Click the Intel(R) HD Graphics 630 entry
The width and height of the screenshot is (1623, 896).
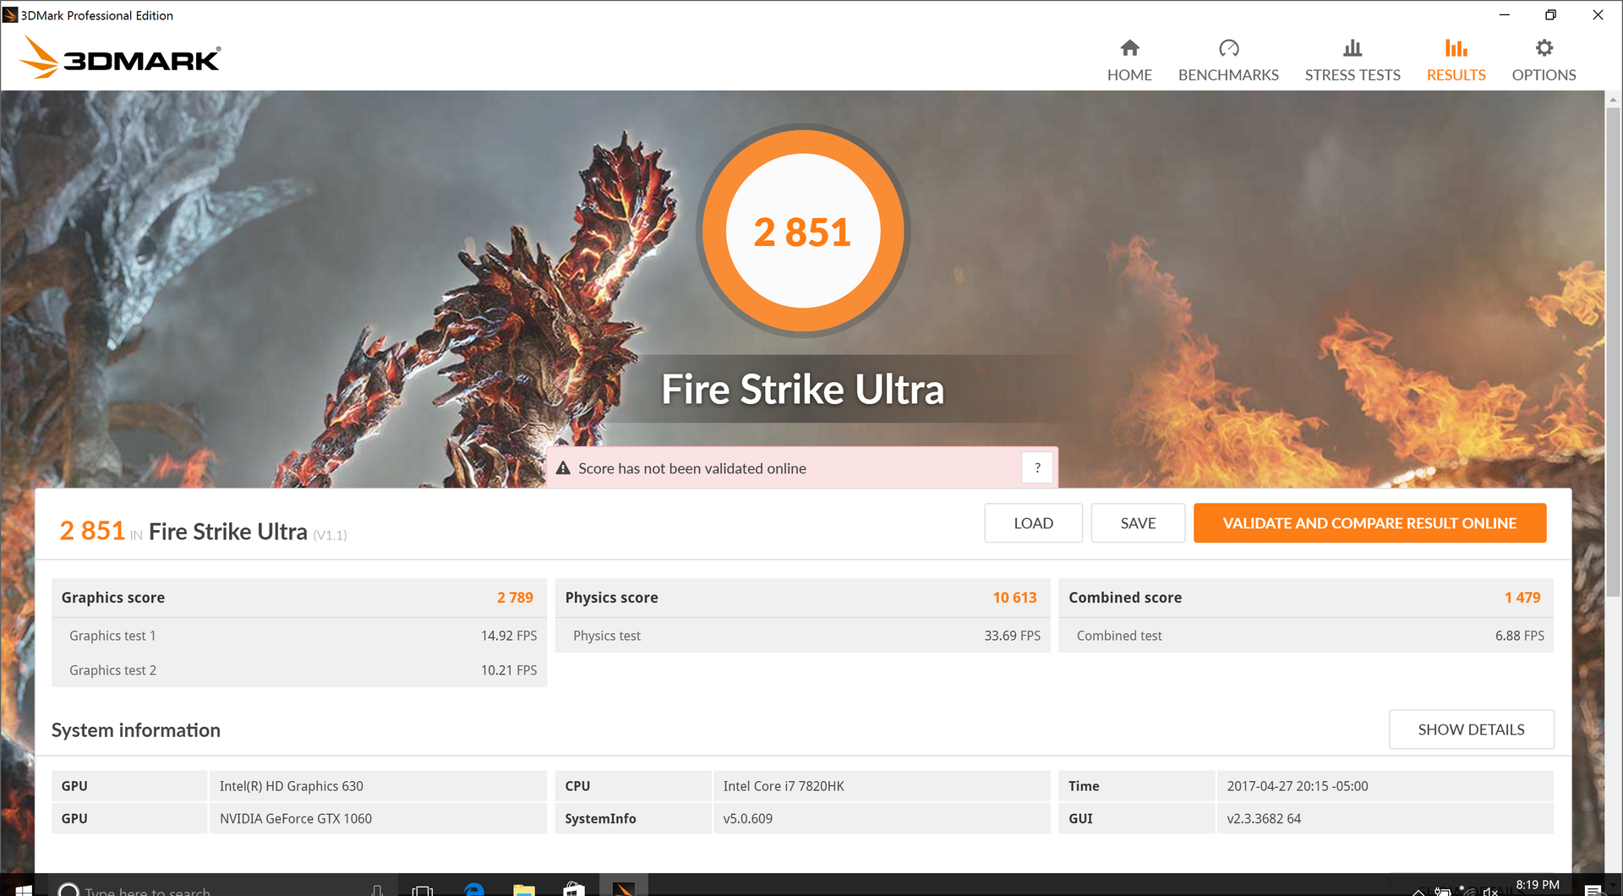tap(292, 786)
